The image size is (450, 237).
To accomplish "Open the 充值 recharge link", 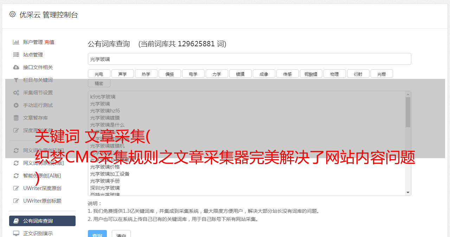I will pyautogui.click(x=49, y=42).
